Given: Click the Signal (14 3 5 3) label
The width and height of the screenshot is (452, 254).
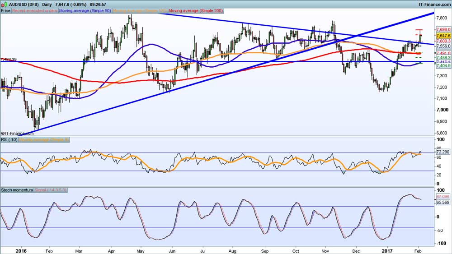Looking at the screenshot, I should coord(51,190).
